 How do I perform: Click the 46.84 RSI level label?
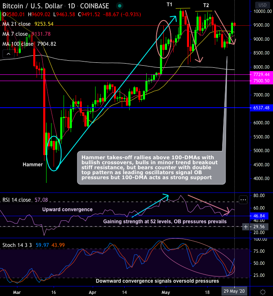point(259,216)
